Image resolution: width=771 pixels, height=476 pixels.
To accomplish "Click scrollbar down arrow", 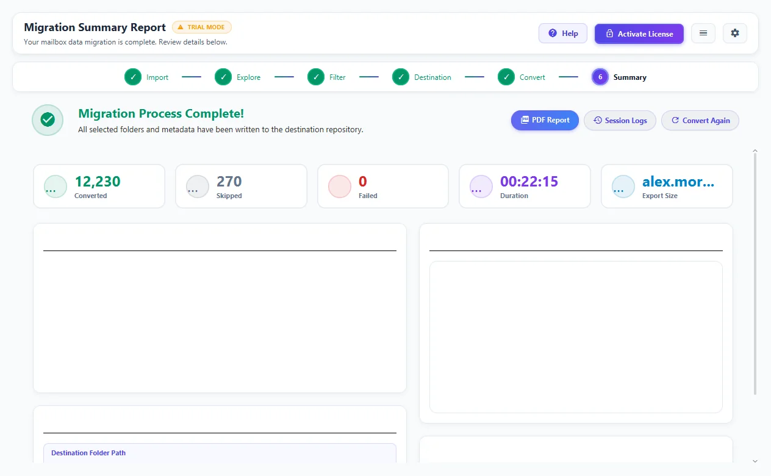I will (x=755, y=461).
